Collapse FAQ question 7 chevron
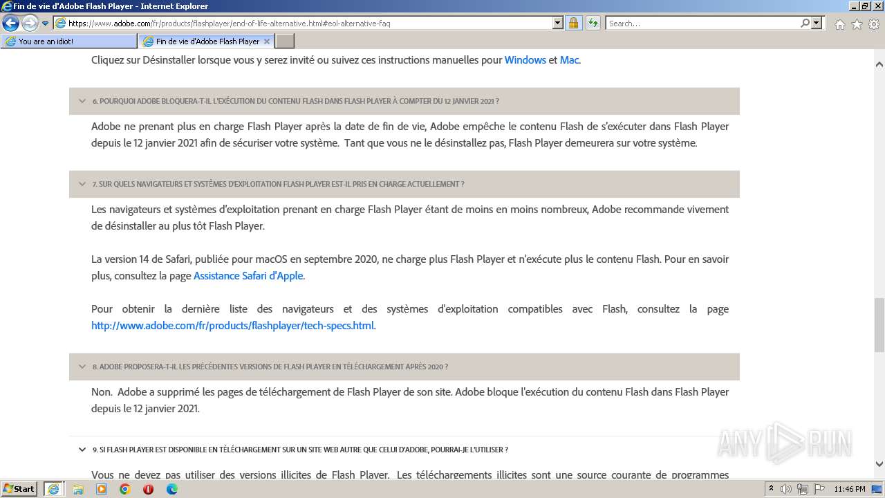 click(82, 184)
